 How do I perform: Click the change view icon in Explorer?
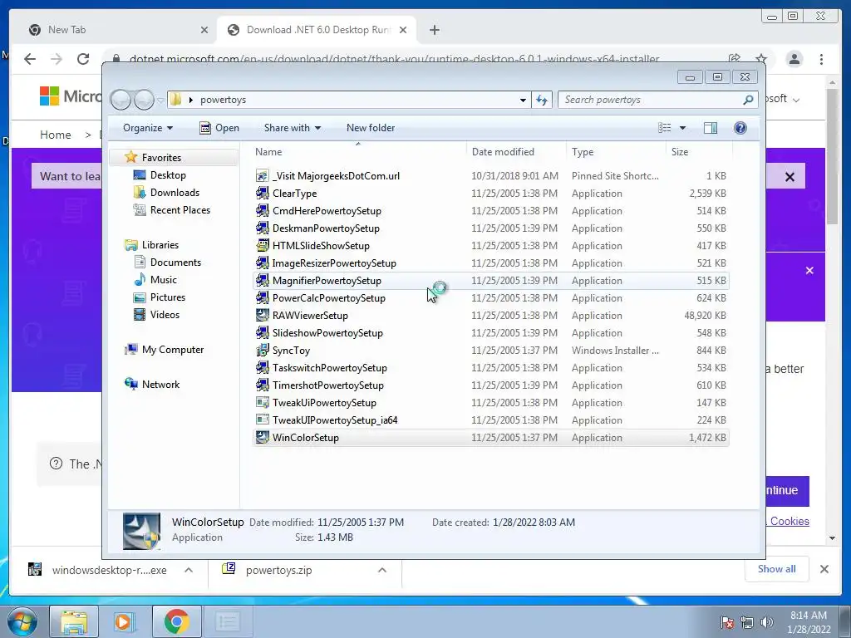664,127
